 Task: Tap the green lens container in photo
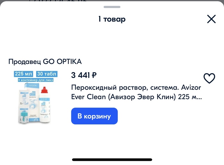[x=24, y=117]
